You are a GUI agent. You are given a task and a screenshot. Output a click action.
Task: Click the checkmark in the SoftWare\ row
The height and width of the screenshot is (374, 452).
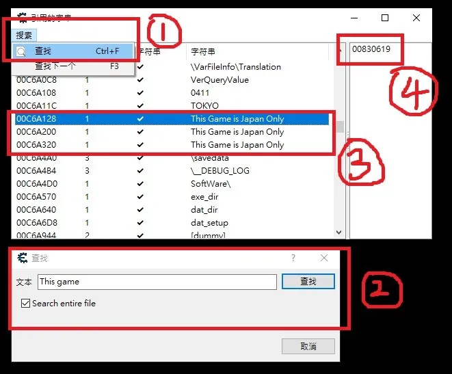pyautogui.click(x=140, y=184)
